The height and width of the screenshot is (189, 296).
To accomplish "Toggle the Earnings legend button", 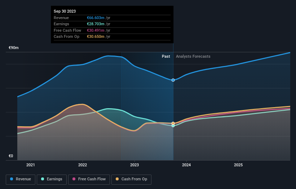I will click(x=52, y=179).
